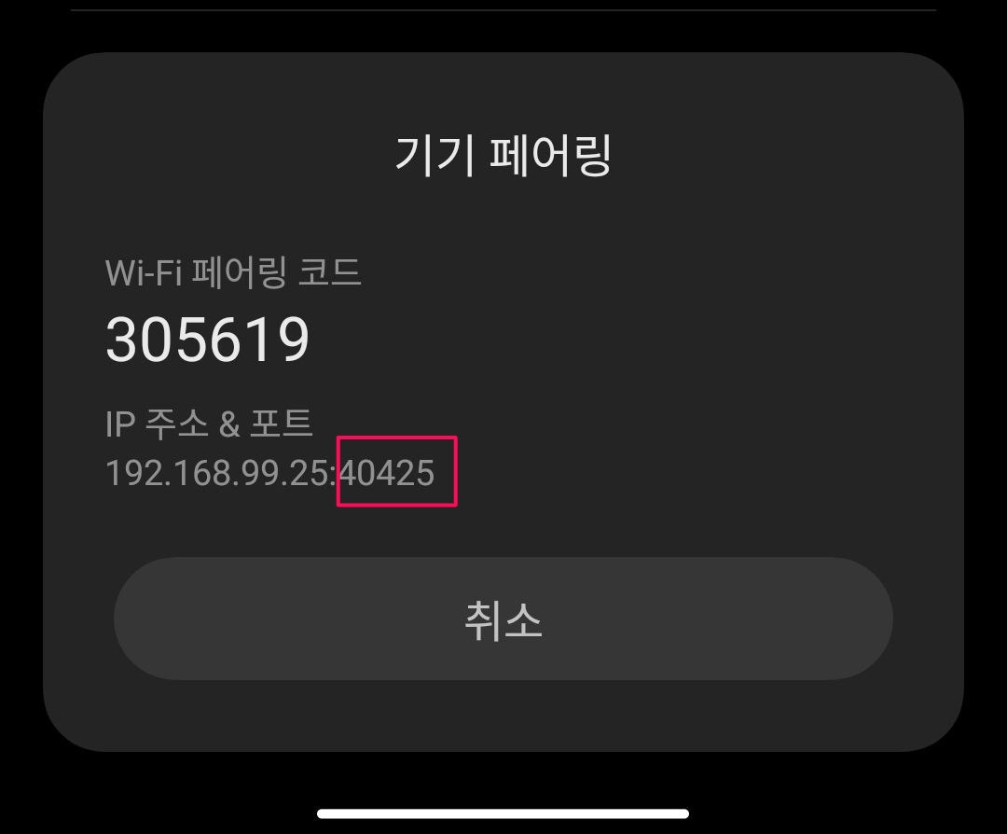
Task: Tap the 취소 cancel button
Action: click(503, 619)
